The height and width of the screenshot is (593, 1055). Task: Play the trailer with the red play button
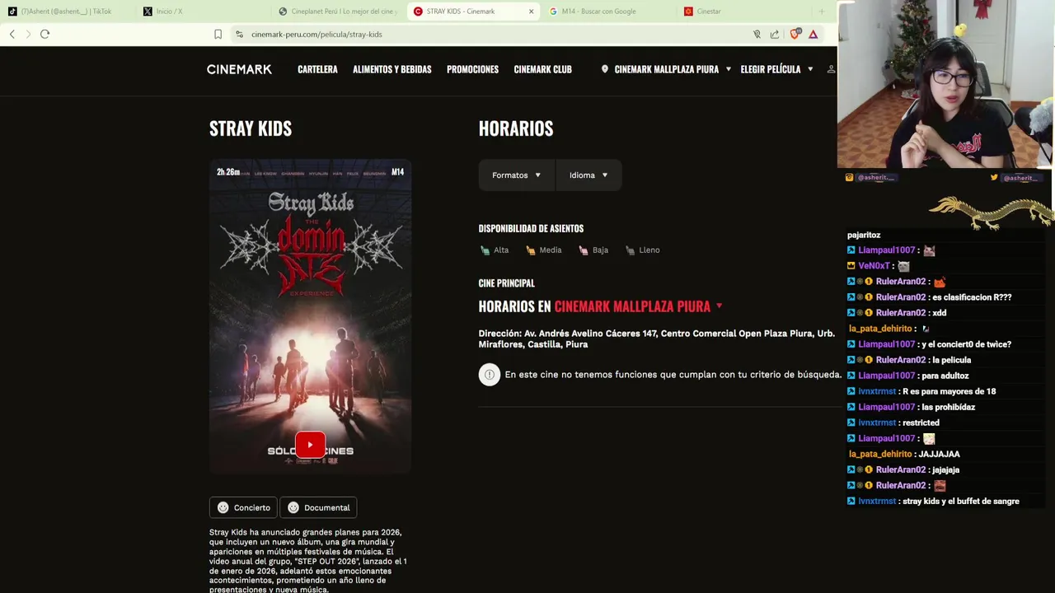tap(310, 445)
